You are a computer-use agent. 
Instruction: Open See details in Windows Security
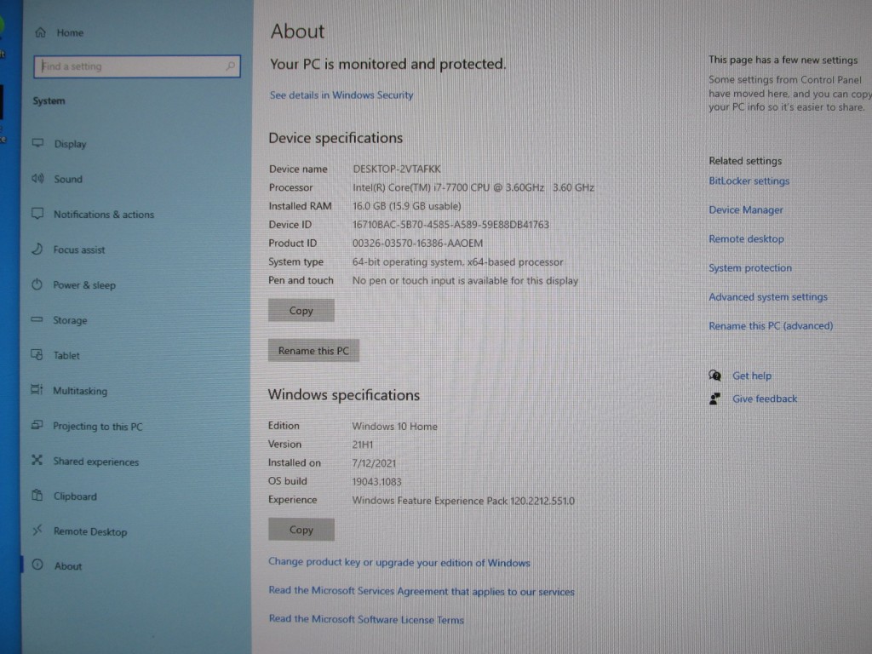341,95
